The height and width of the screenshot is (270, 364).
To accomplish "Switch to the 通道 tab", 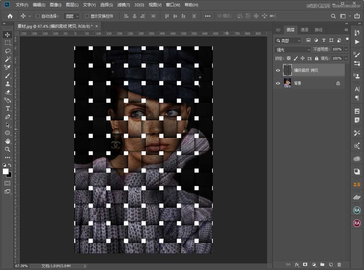I will click(304, 30).
